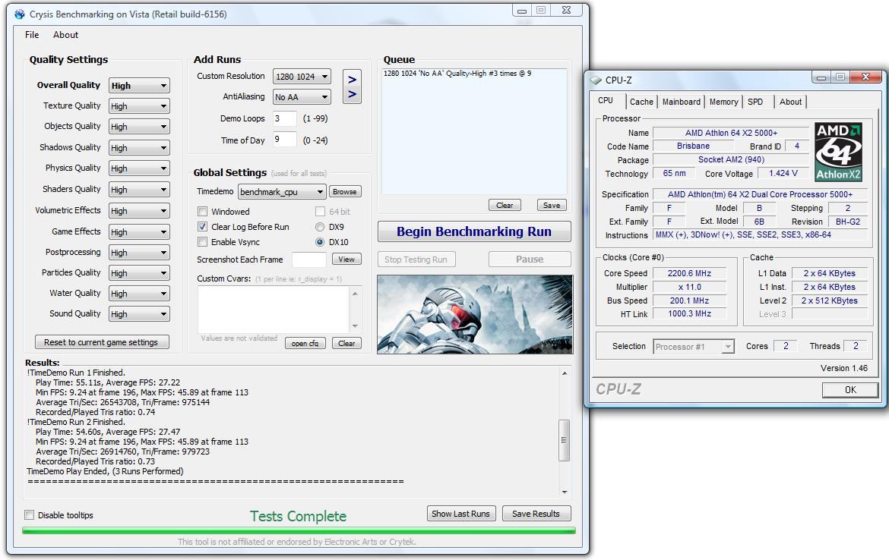Click the Pause button
This screenshot has height=560, width=889.
point(530,260)
